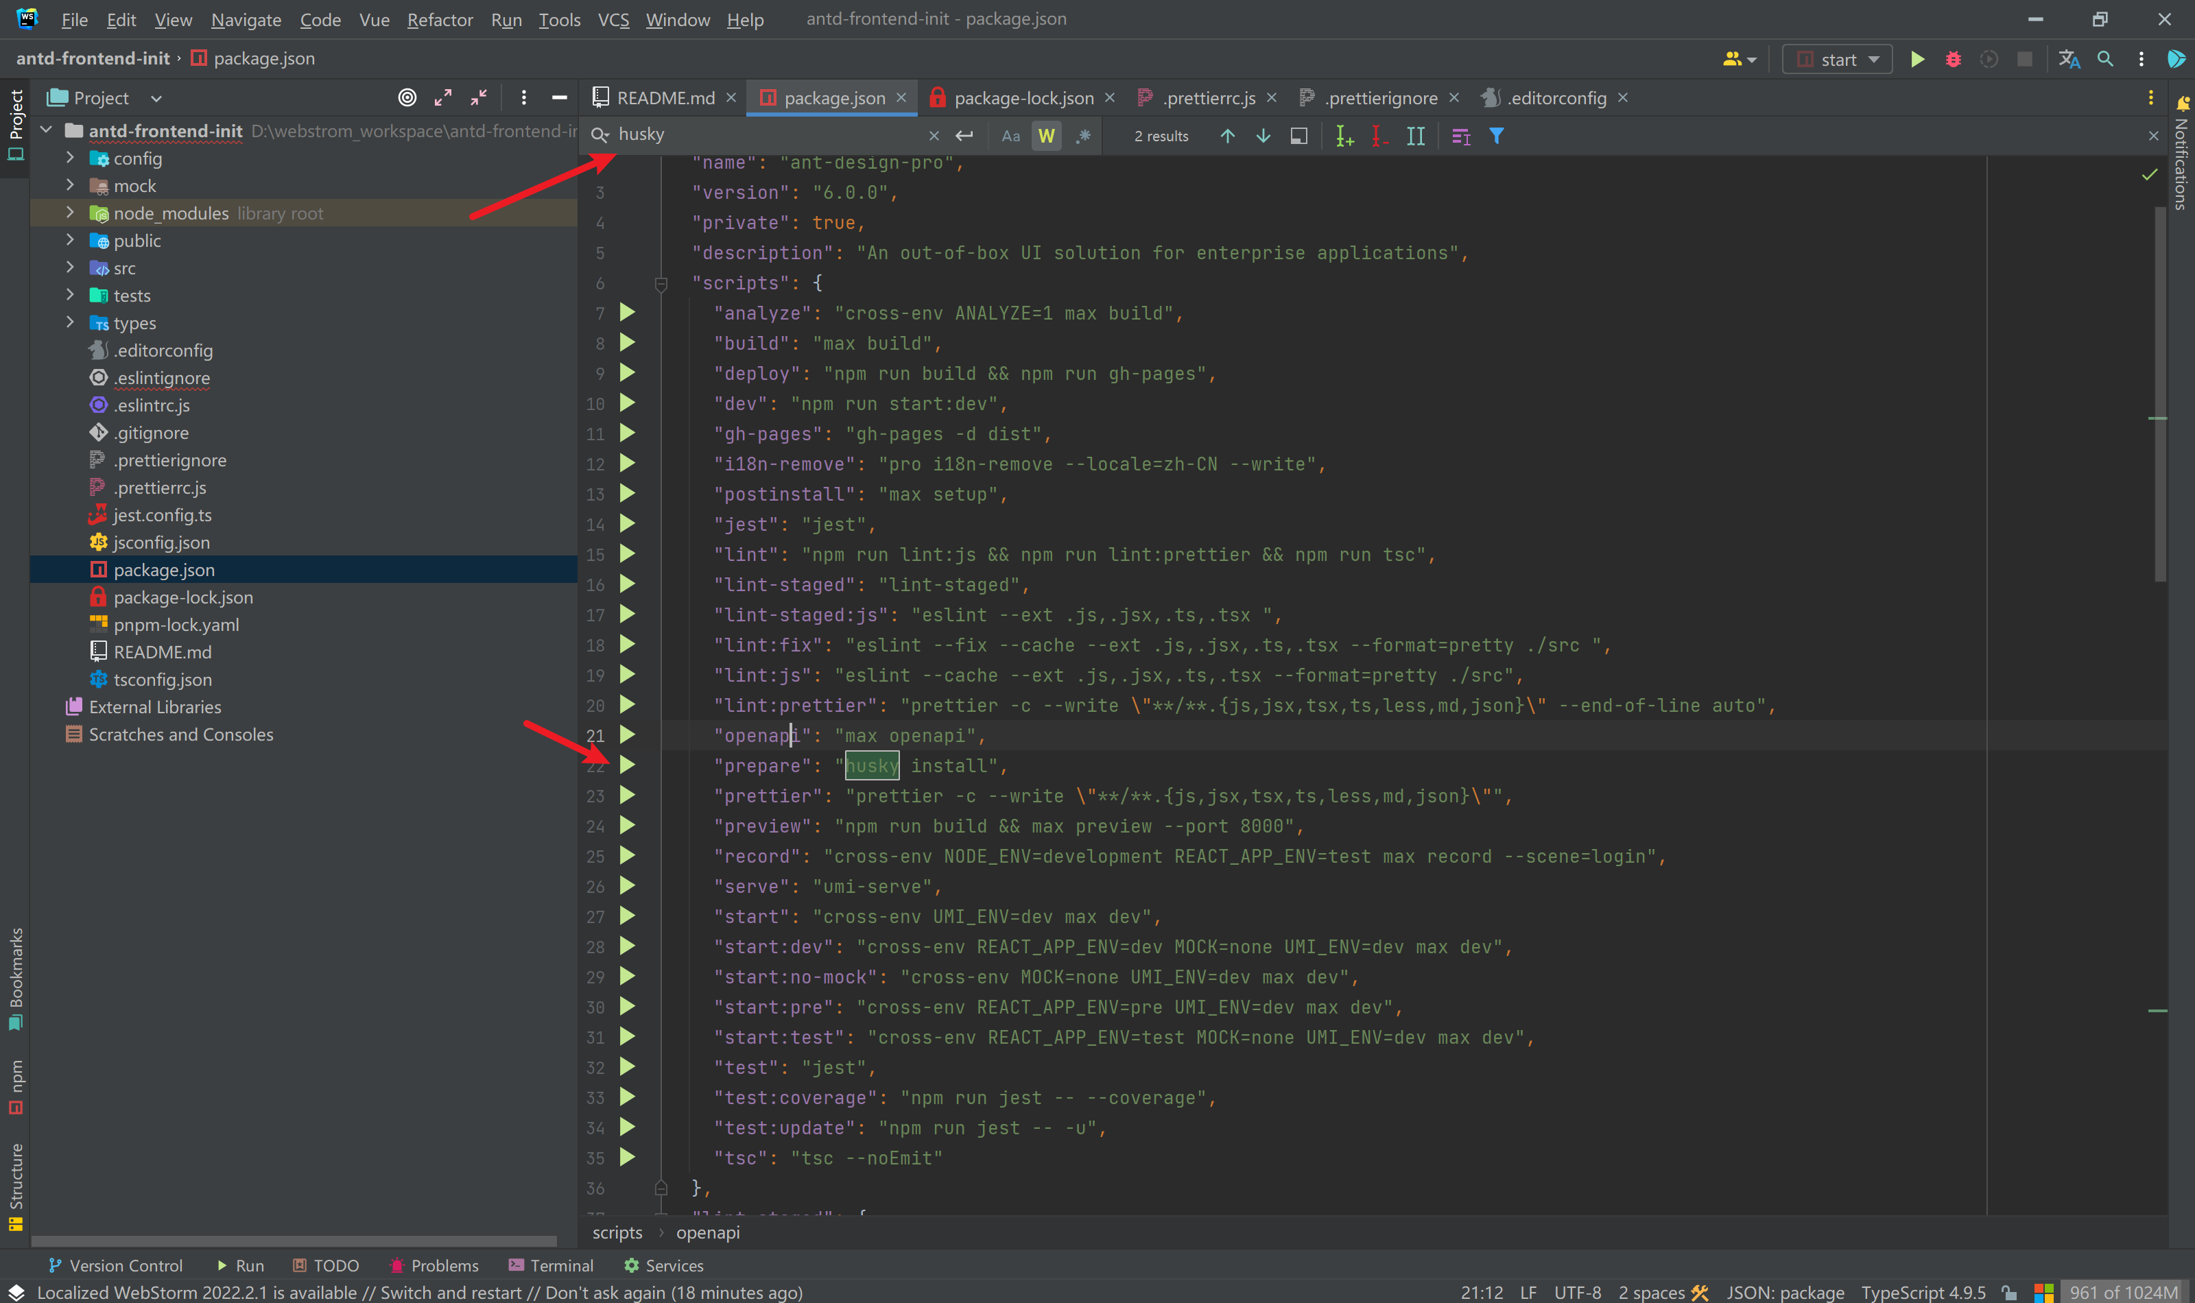Open the Navigate menu

246,19
